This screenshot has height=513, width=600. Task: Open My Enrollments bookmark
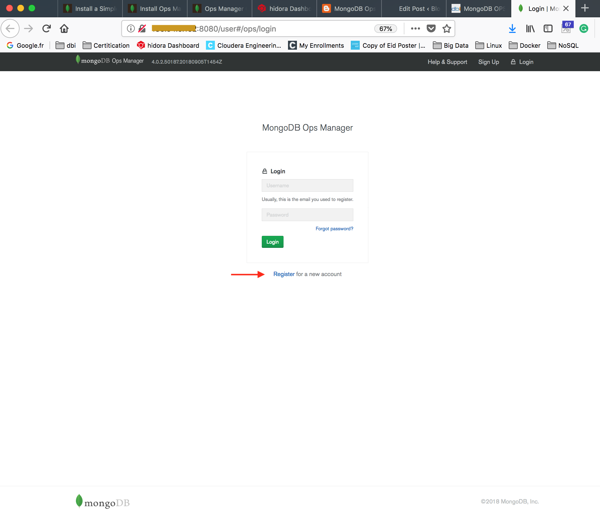coord(316,45)
